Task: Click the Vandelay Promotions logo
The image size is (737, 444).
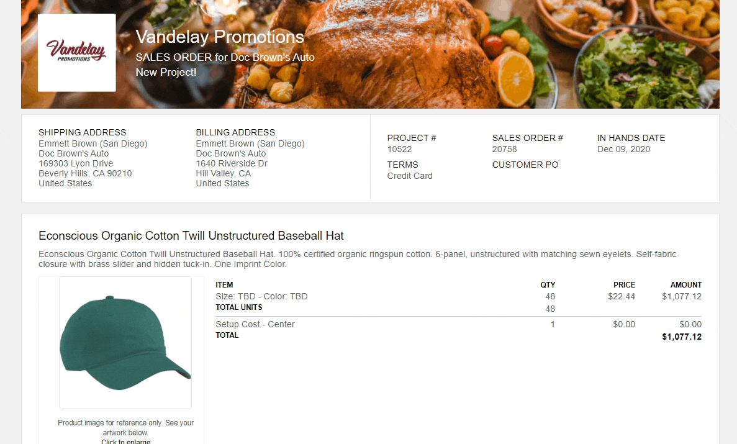Action: (x=76, y=52)
